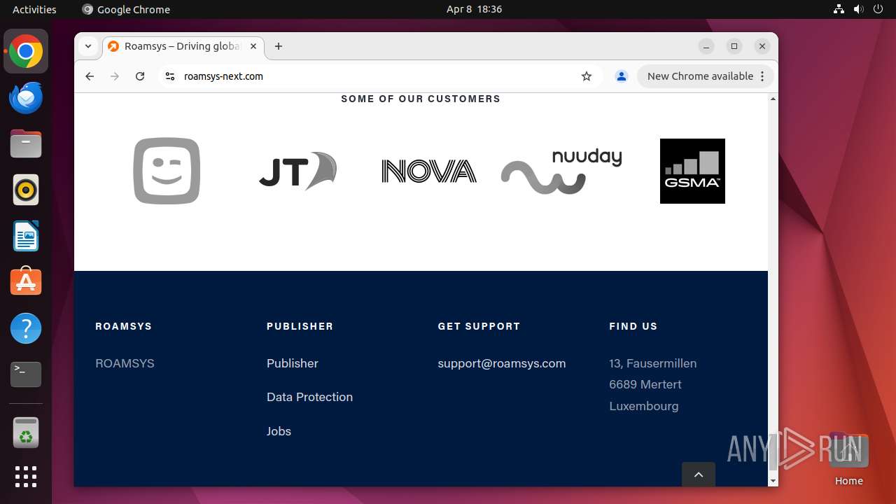Open the Home desktop folder icon
896x504 pixels.
coord(848,458)
